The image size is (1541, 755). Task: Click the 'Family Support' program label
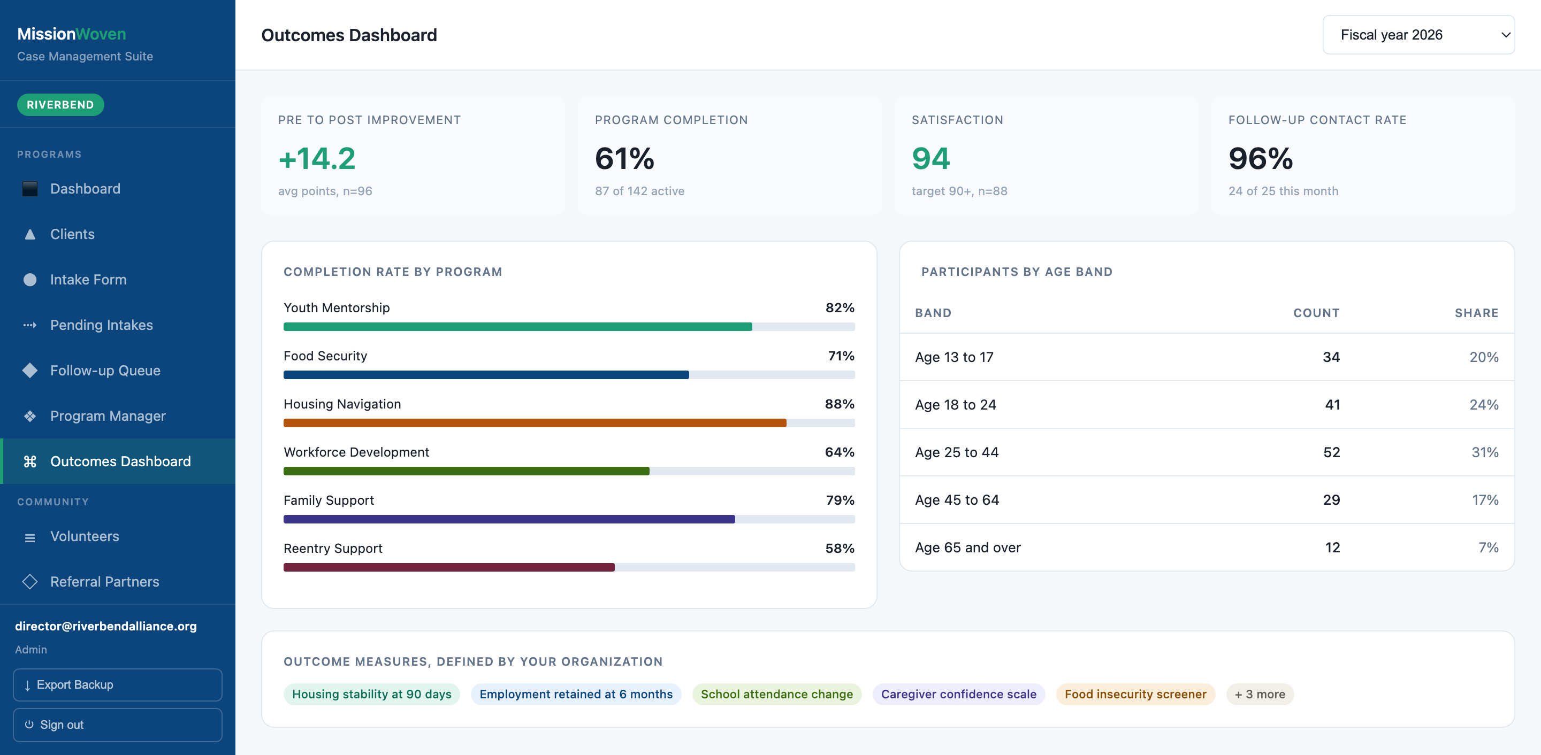329,500
